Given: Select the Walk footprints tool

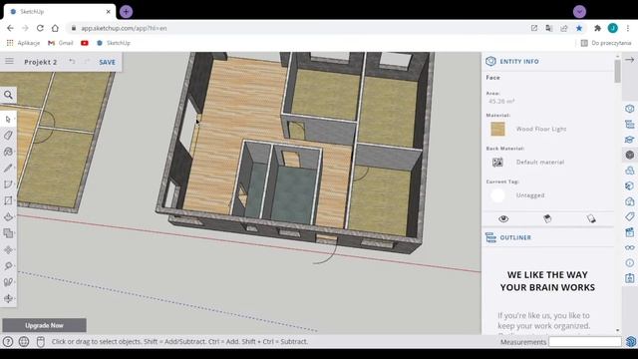Looking at the screenshot, I should pos(8,282).
